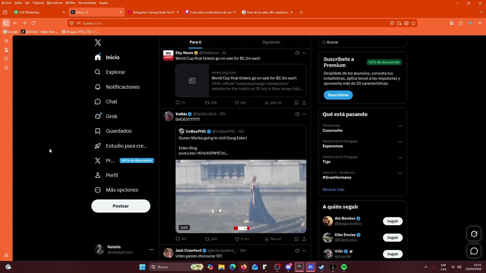Open Spotify from the taskbar
Viewport: 486px width, 273px height.
tap(344, 267)
